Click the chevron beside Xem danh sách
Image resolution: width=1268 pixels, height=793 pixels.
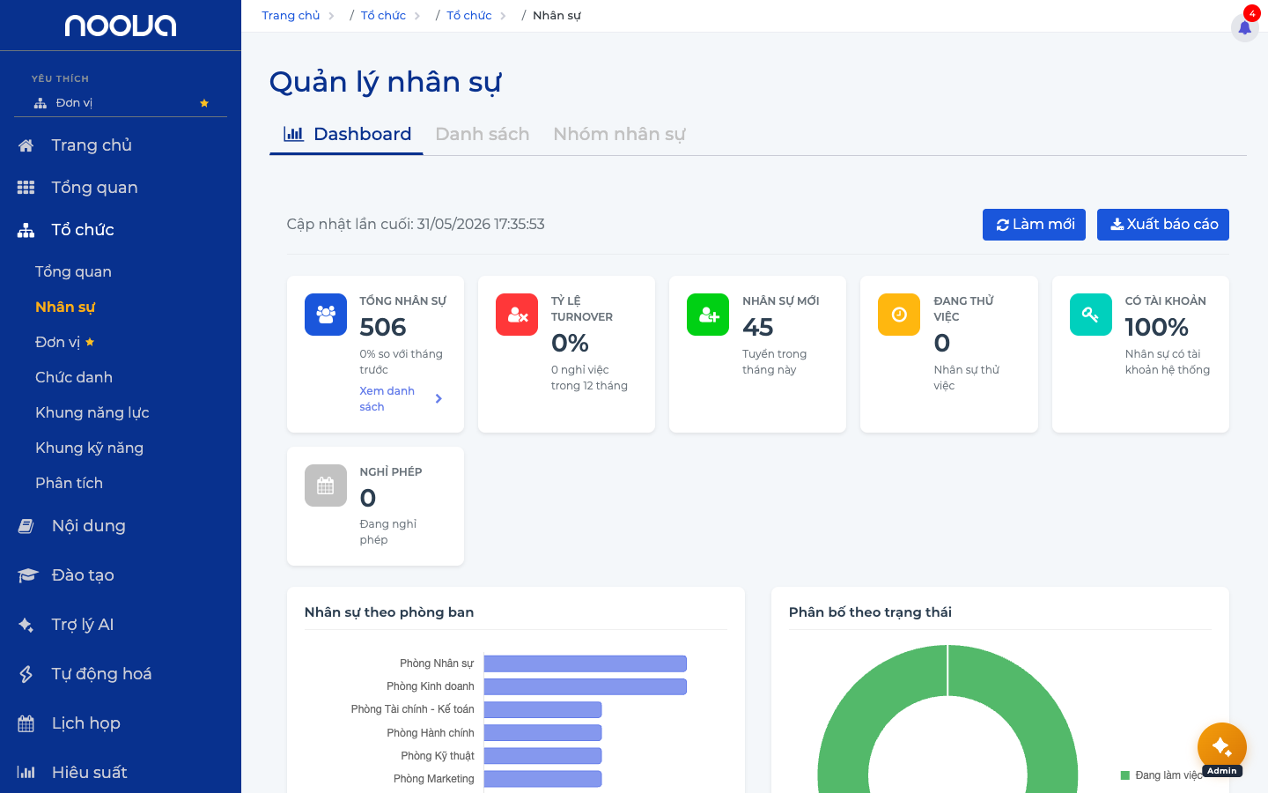[439, 398]
